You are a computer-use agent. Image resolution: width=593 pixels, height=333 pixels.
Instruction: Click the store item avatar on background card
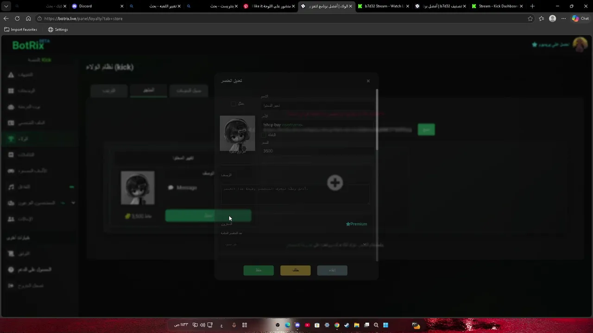tap(138, 188)
